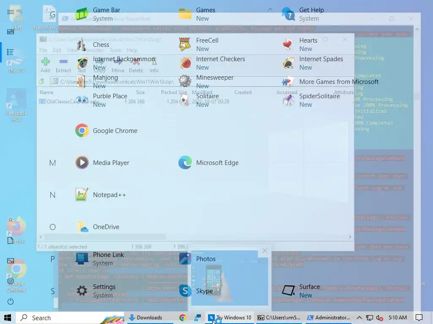The width and height of the screenshot is (433, 324).
Task: Focus the taskbar Search box
Action: pos(70,318)
